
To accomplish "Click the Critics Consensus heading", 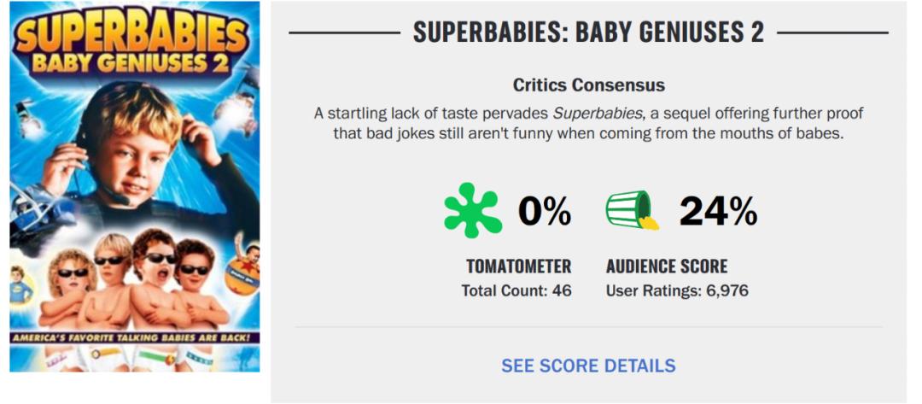I will (x=588, y=85).
